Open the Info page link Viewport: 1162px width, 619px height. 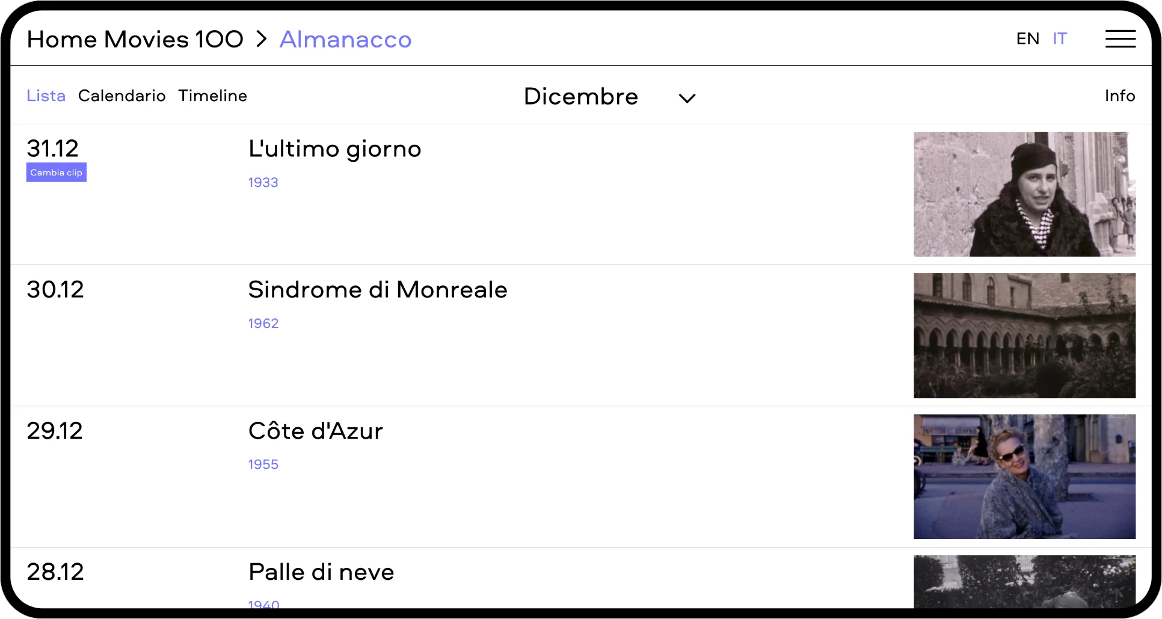[x=1119, y=96]
